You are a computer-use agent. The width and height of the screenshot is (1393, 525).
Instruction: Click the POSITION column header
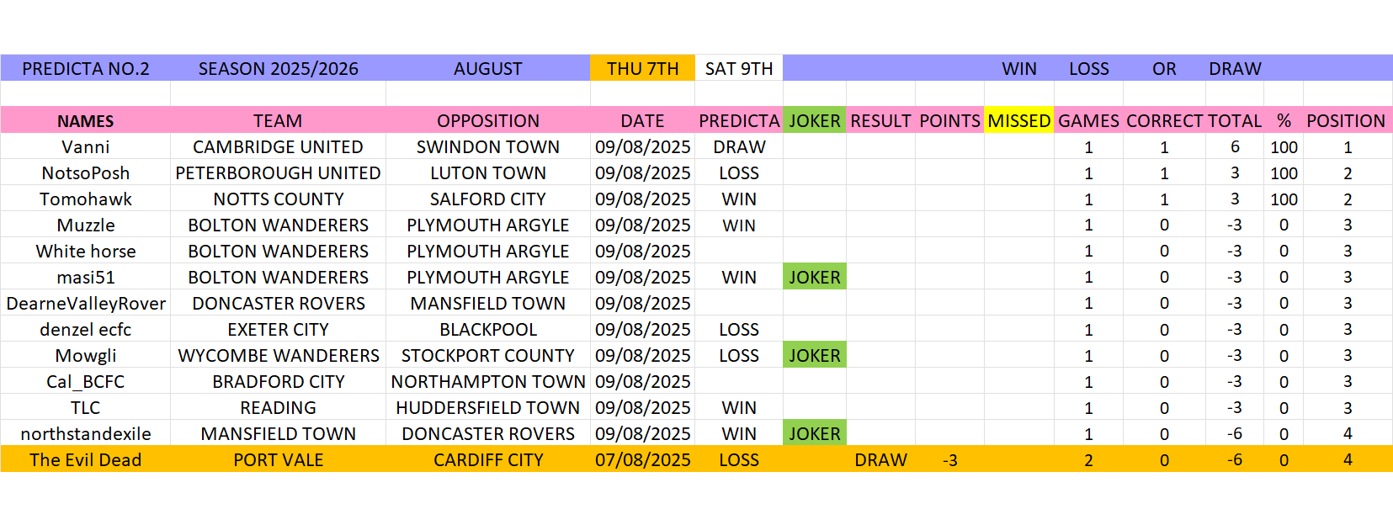[x=1346, y=120]
